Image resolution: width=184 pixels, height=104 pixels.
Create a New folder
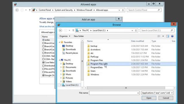pos(79,36)
